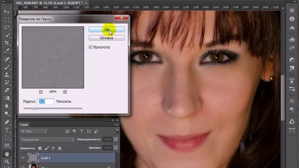Screen dimensions: 299x168
Task: Open the Paths panel icon
Action: tap(292, 130)
